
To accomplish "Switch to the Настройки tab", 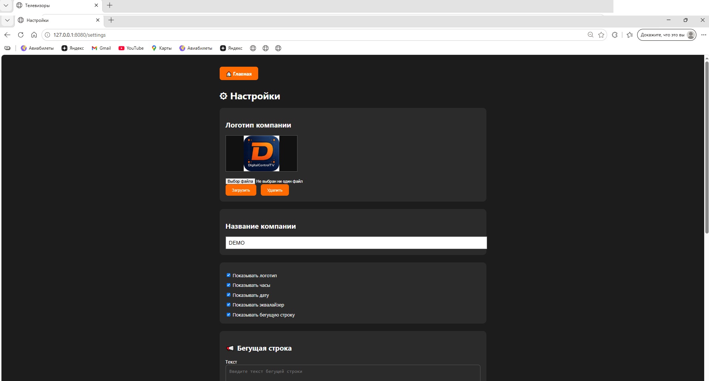I will (59, 20).
